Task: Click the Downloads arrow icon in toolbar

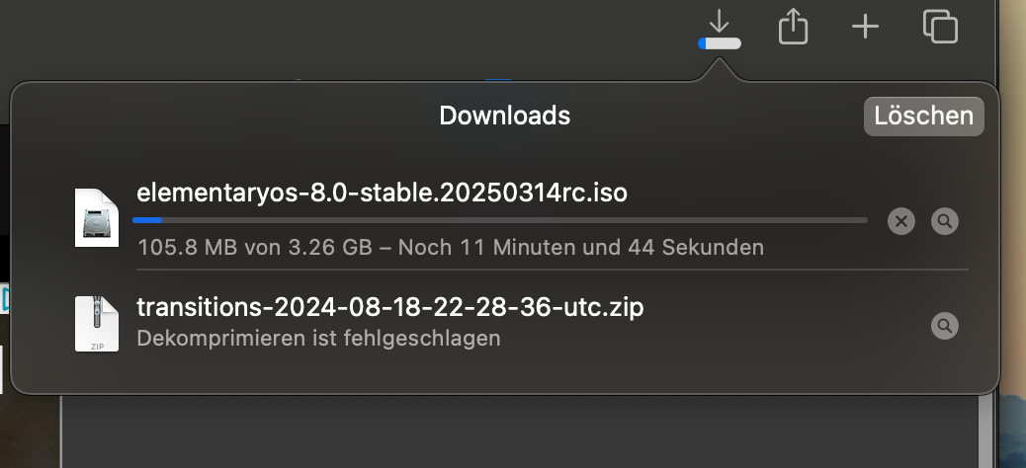Action: pos(720,22)
